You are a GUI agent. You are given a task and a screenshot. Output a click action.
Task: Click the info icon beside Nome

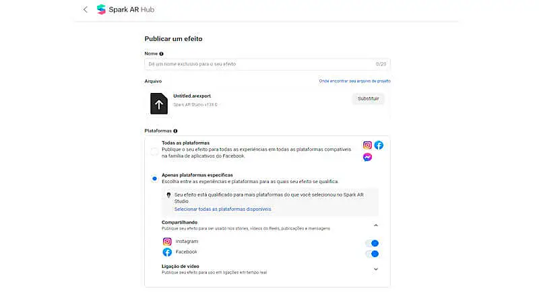161,54
